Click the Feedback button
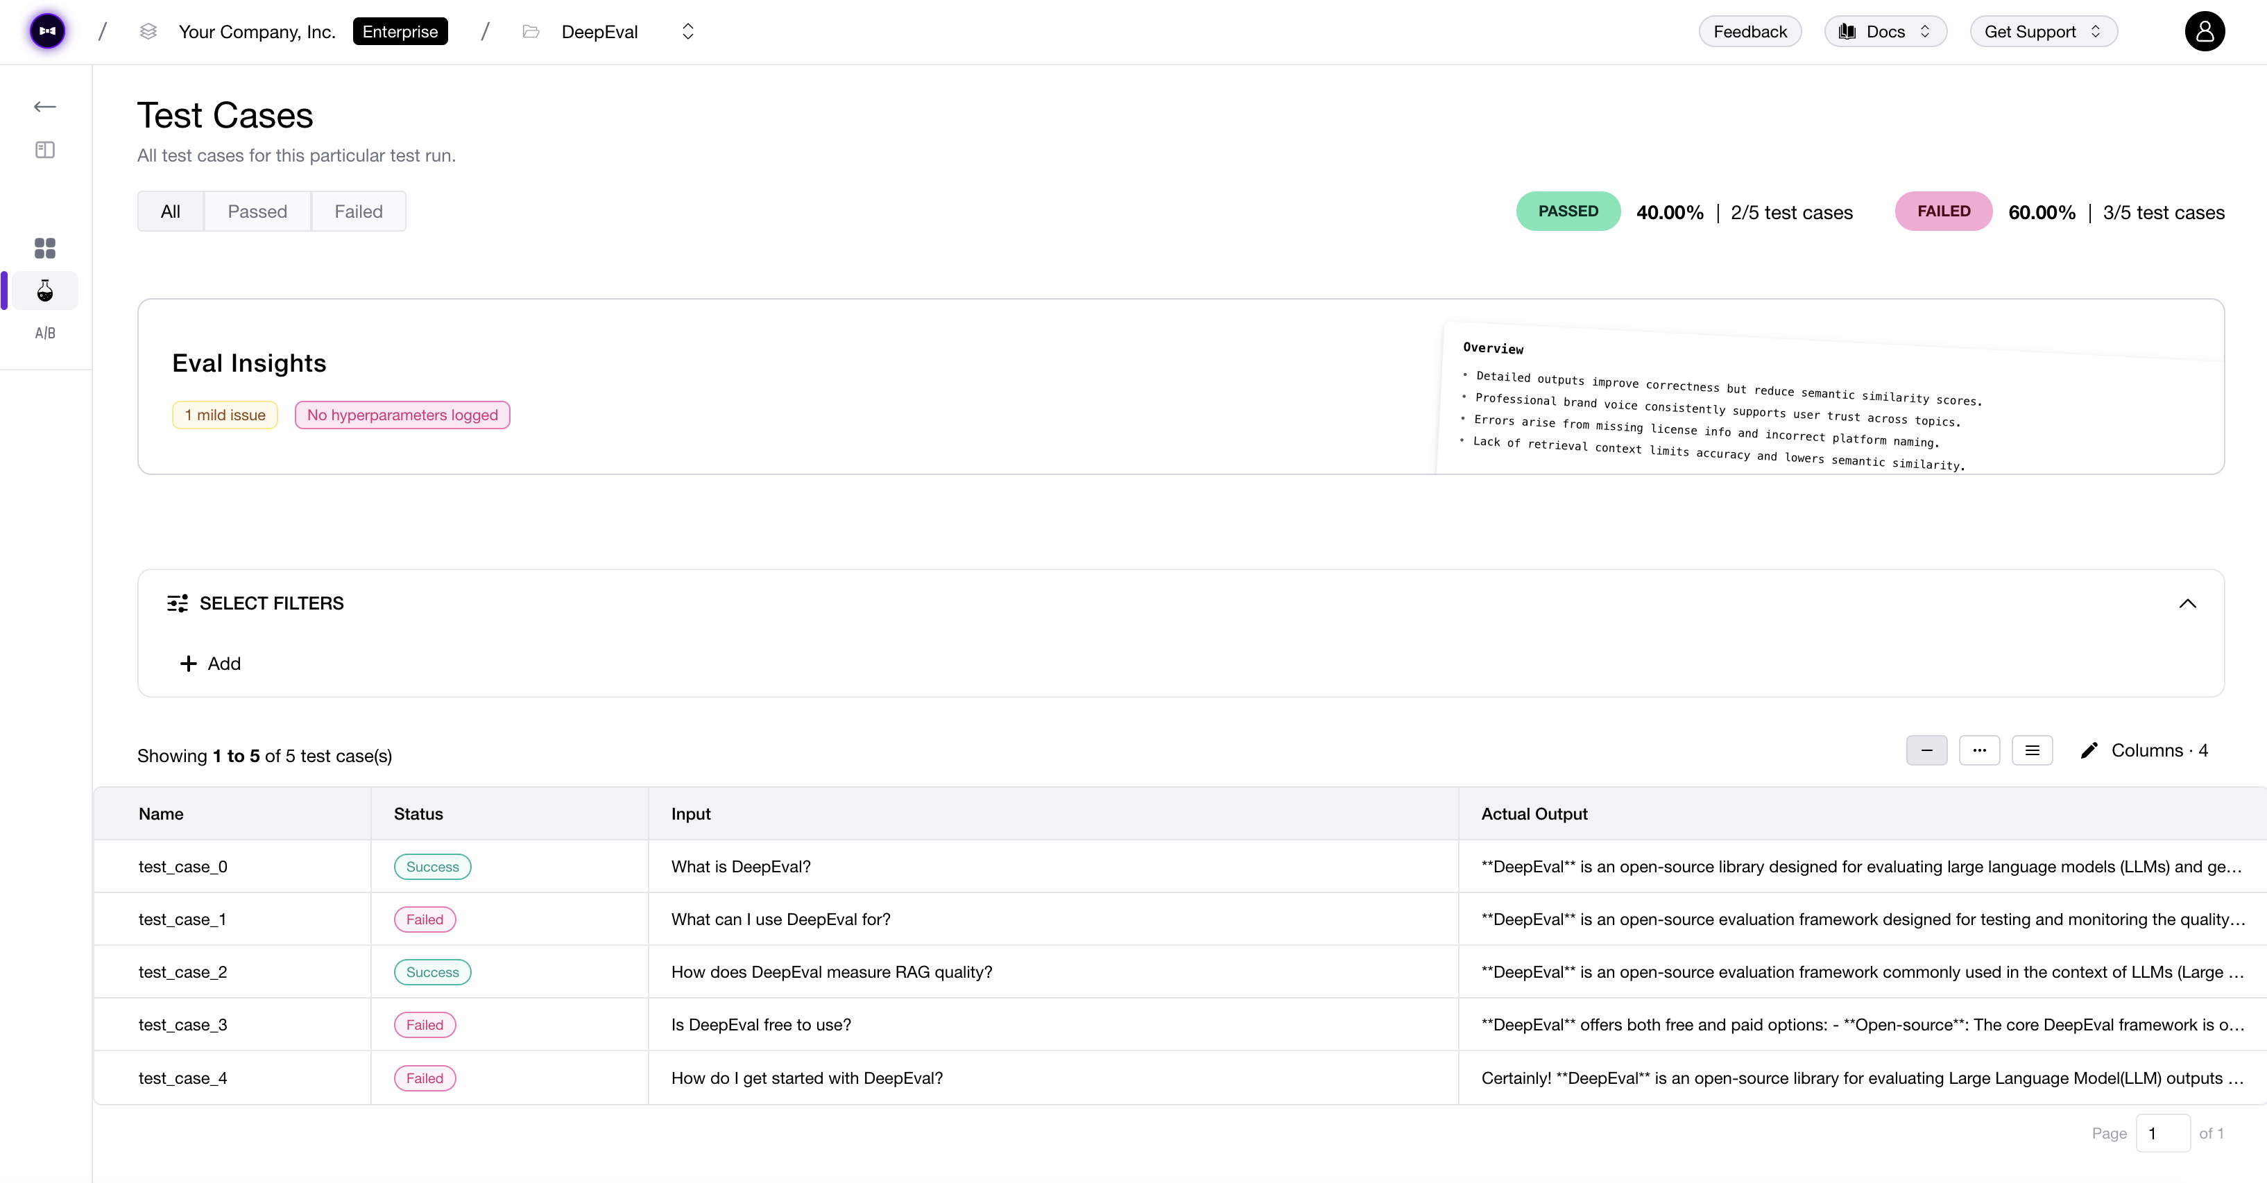The height and width of the screenshot is (1183, 2267). [x=1750, y=31]
